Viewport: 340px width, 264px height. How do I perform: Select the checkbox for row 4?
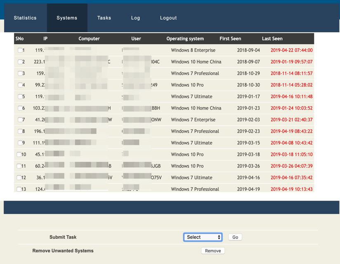click(x=20, y=85)
